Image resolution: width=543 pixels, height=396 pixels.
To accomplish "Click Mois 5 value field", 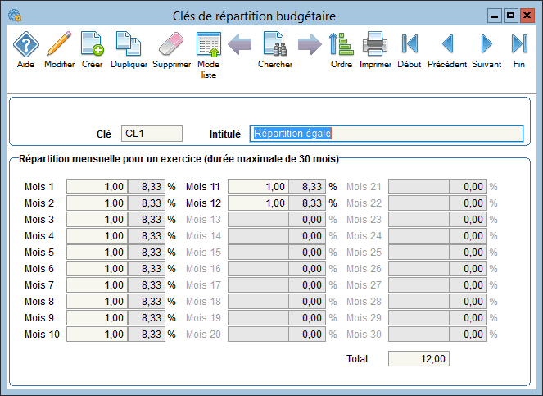I will 97,252.
